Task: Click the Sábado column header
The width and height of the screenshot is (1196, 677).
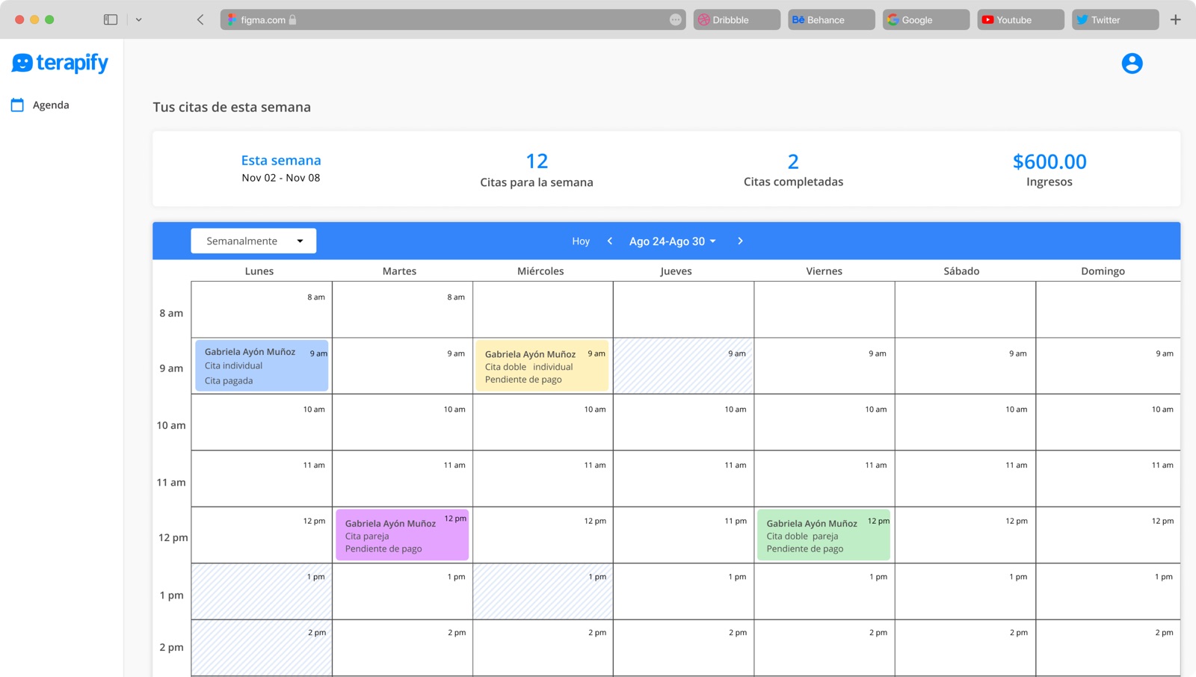Action: click(961, 271)
